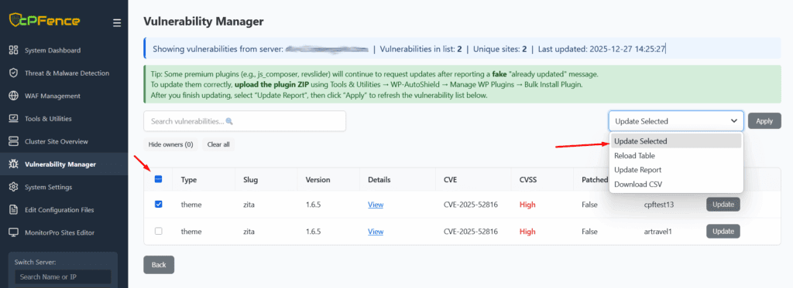Choose Update Report from dropdown list
The width and height of the screenshot is (793, 288).
[x=675, y=170]
